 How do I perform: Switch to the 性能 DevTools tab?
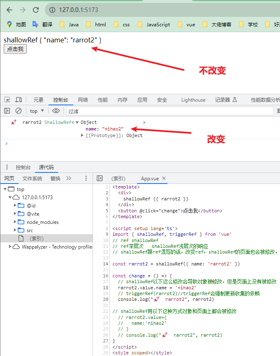(103, 100)
